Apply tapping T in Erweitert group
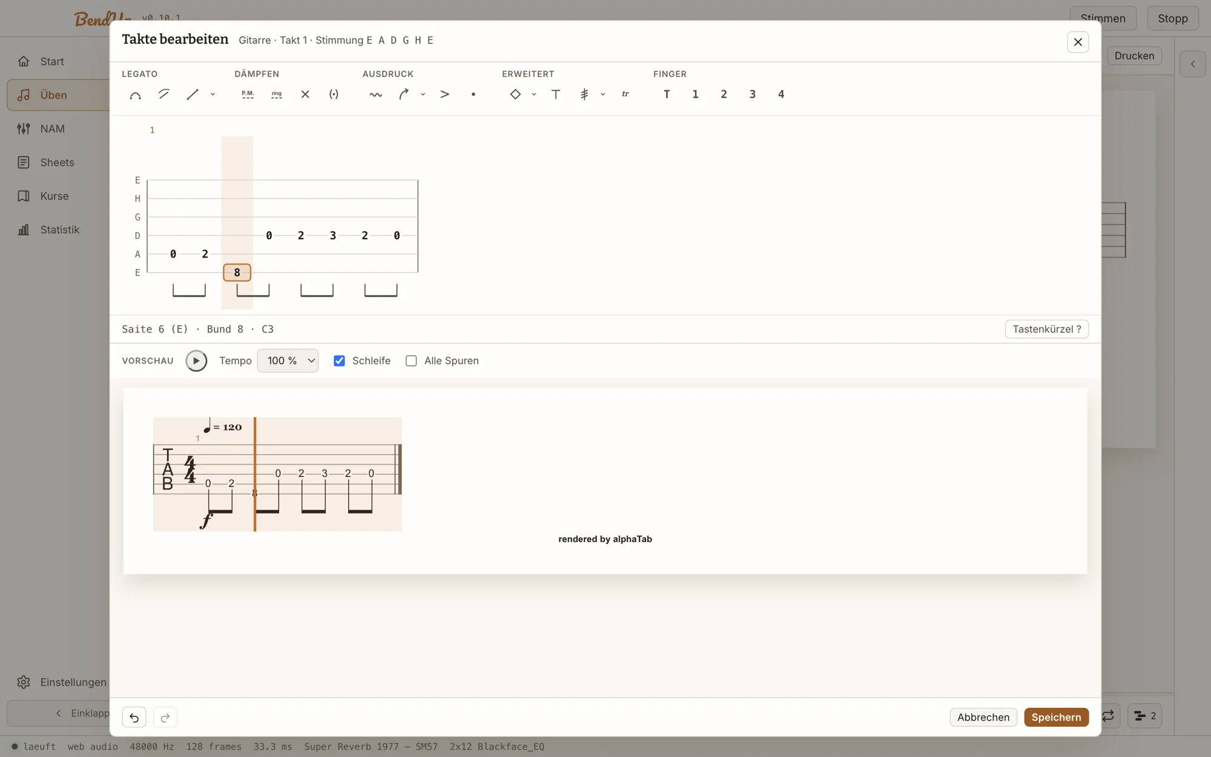 pos(556,94)
